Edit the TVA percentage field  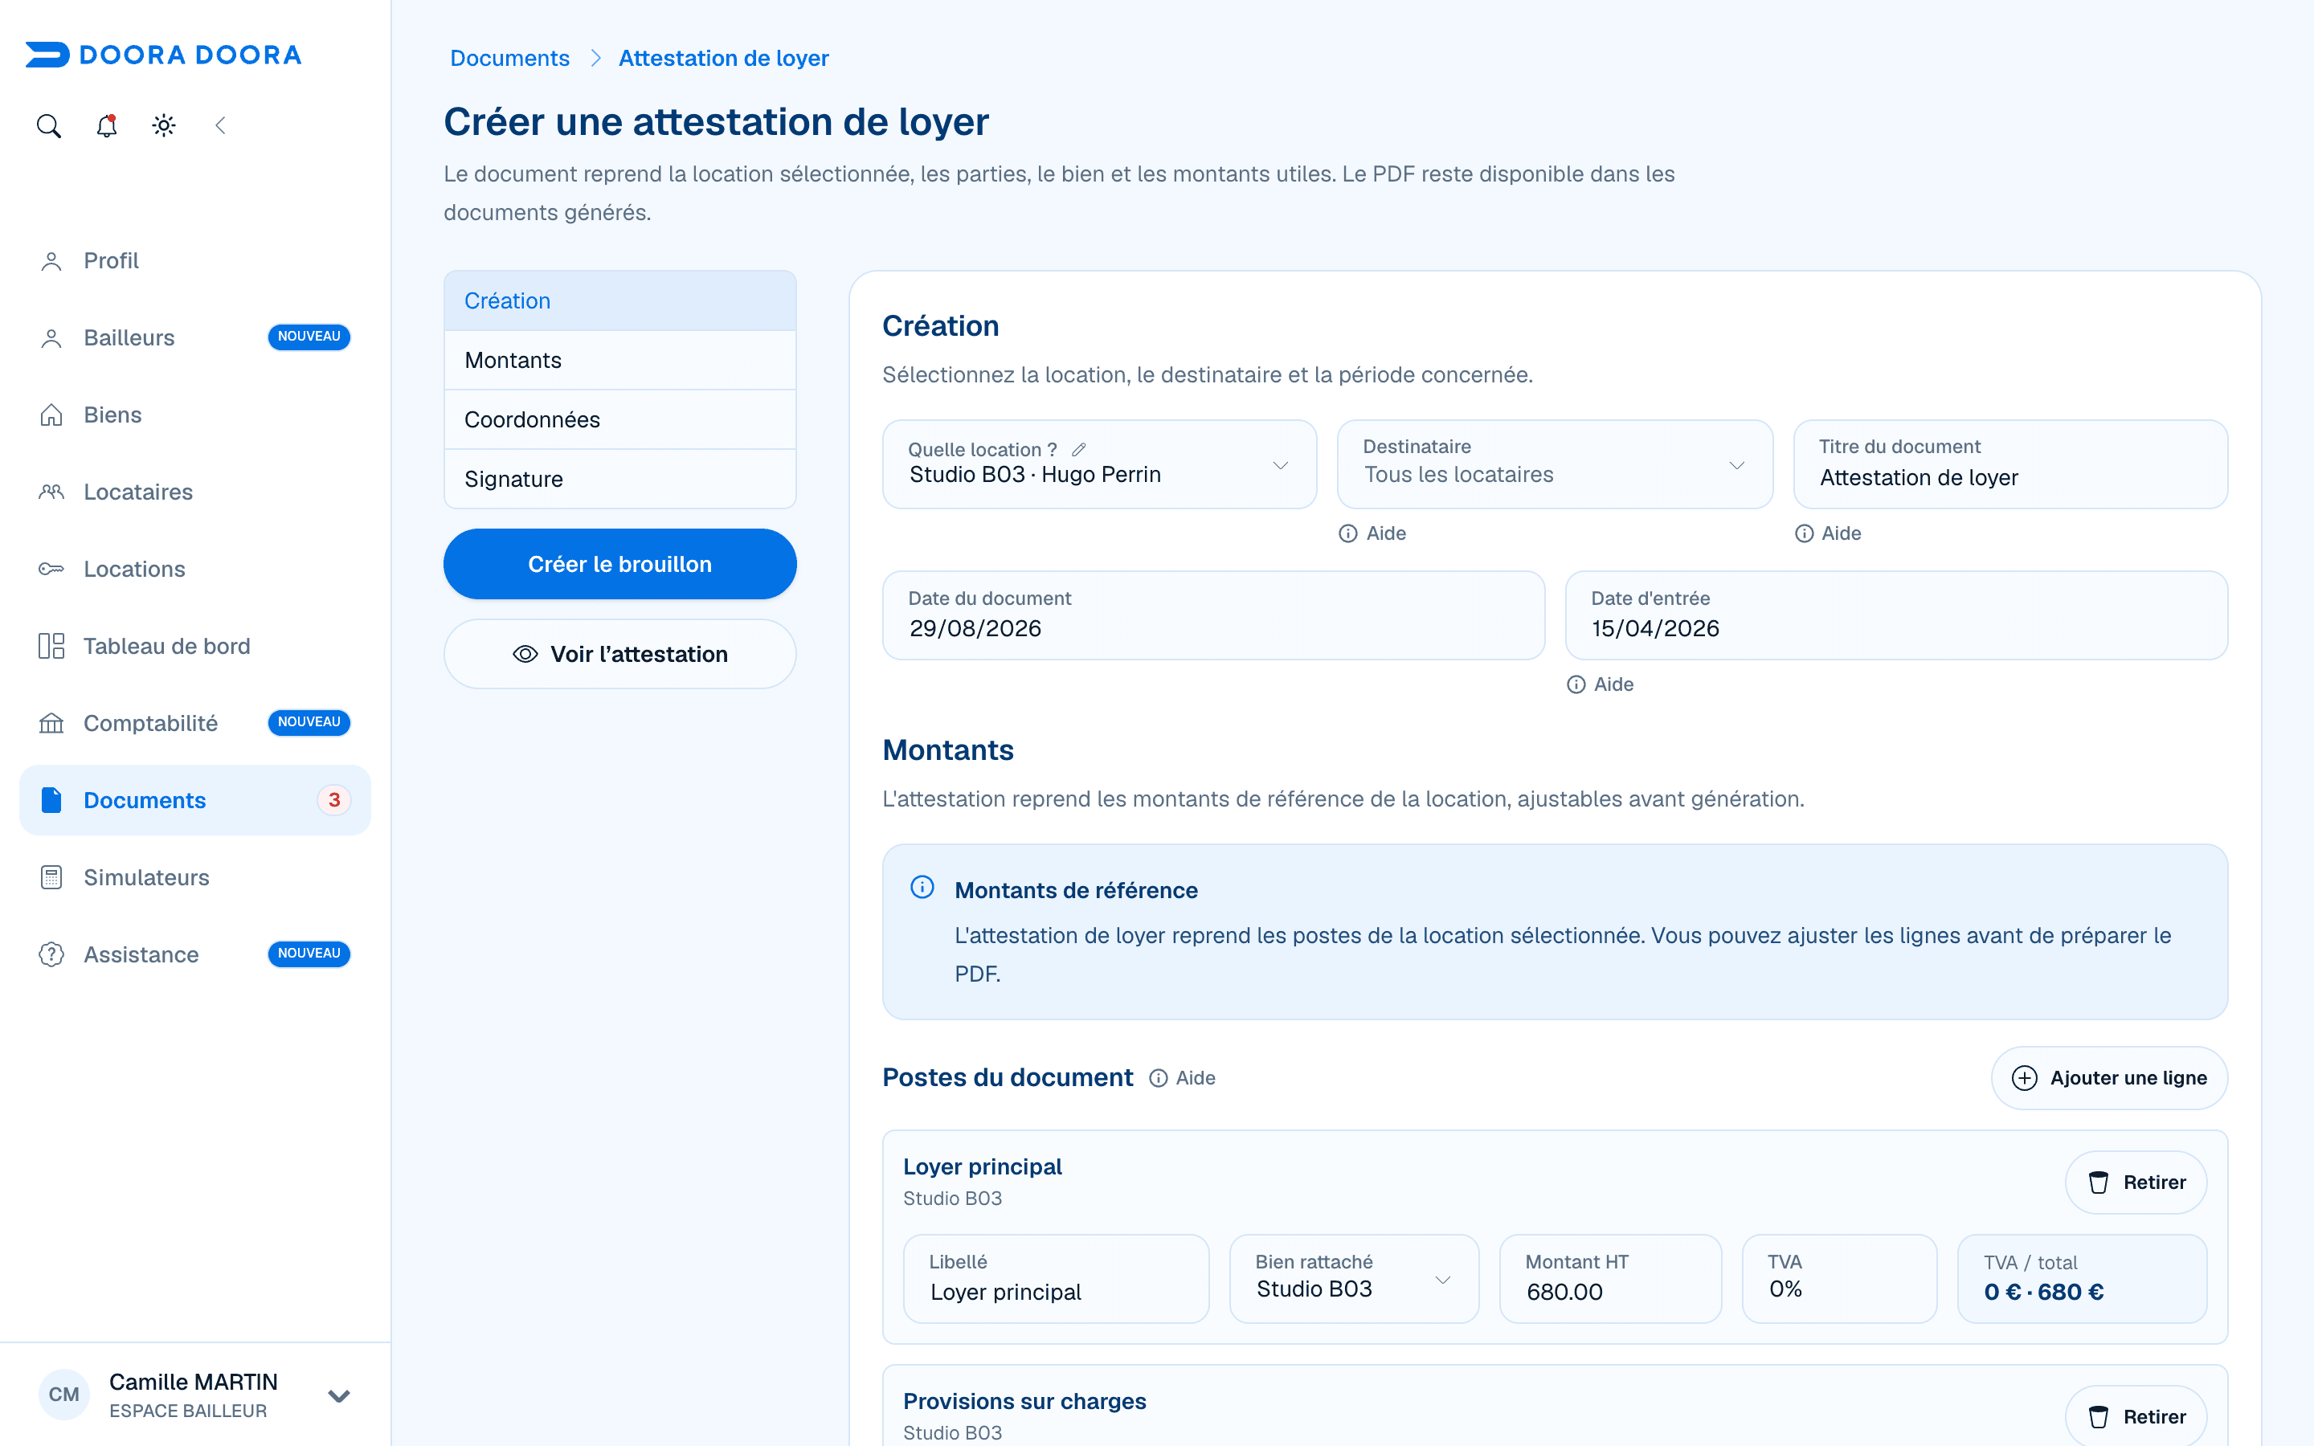[x=1840, y=1280]
